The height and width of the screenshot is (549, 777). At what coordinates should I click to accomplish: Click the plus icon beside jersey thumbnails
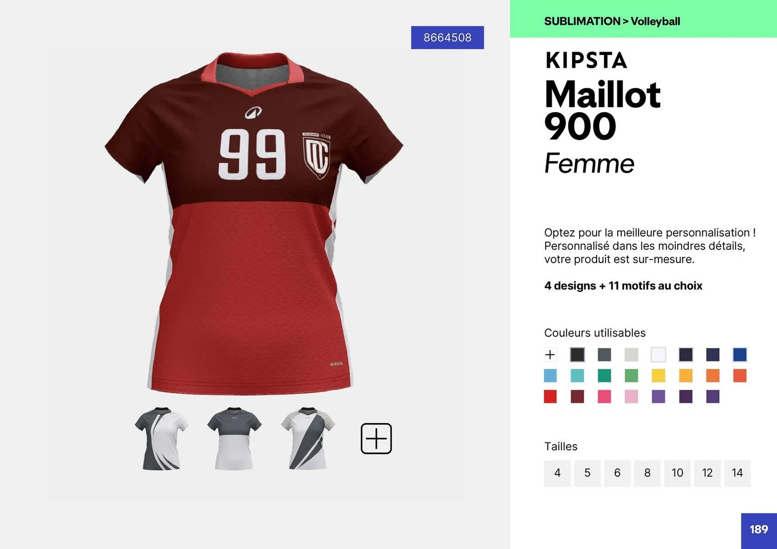coord(376,439)
